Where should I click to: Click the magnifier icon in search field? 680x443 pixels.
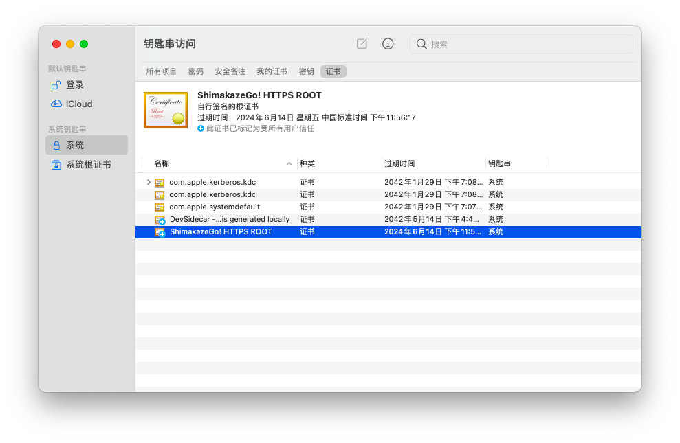421,44
